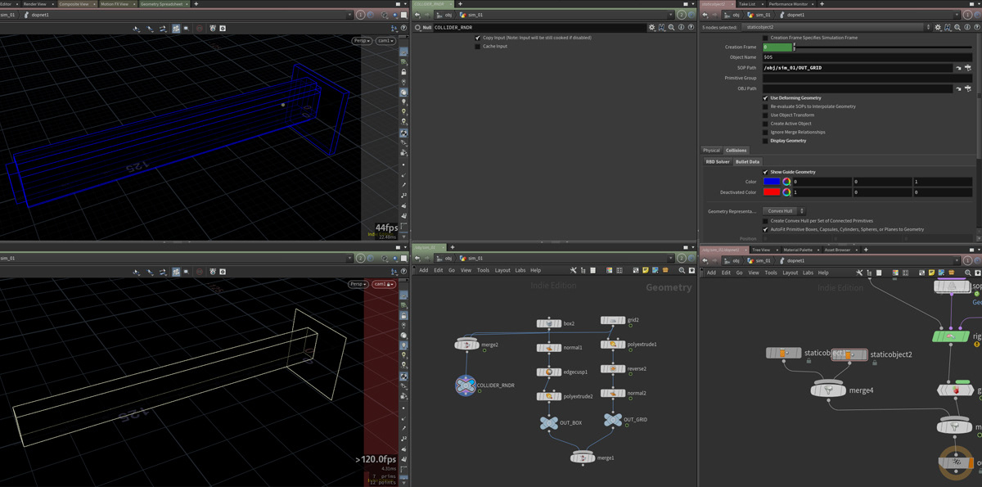
Task: Open path dropdown in top viewport path bar
Action: tap(350, 15)
